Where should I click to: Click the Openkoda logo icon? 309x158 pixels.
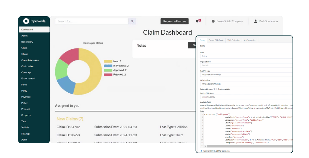point(26,21)
